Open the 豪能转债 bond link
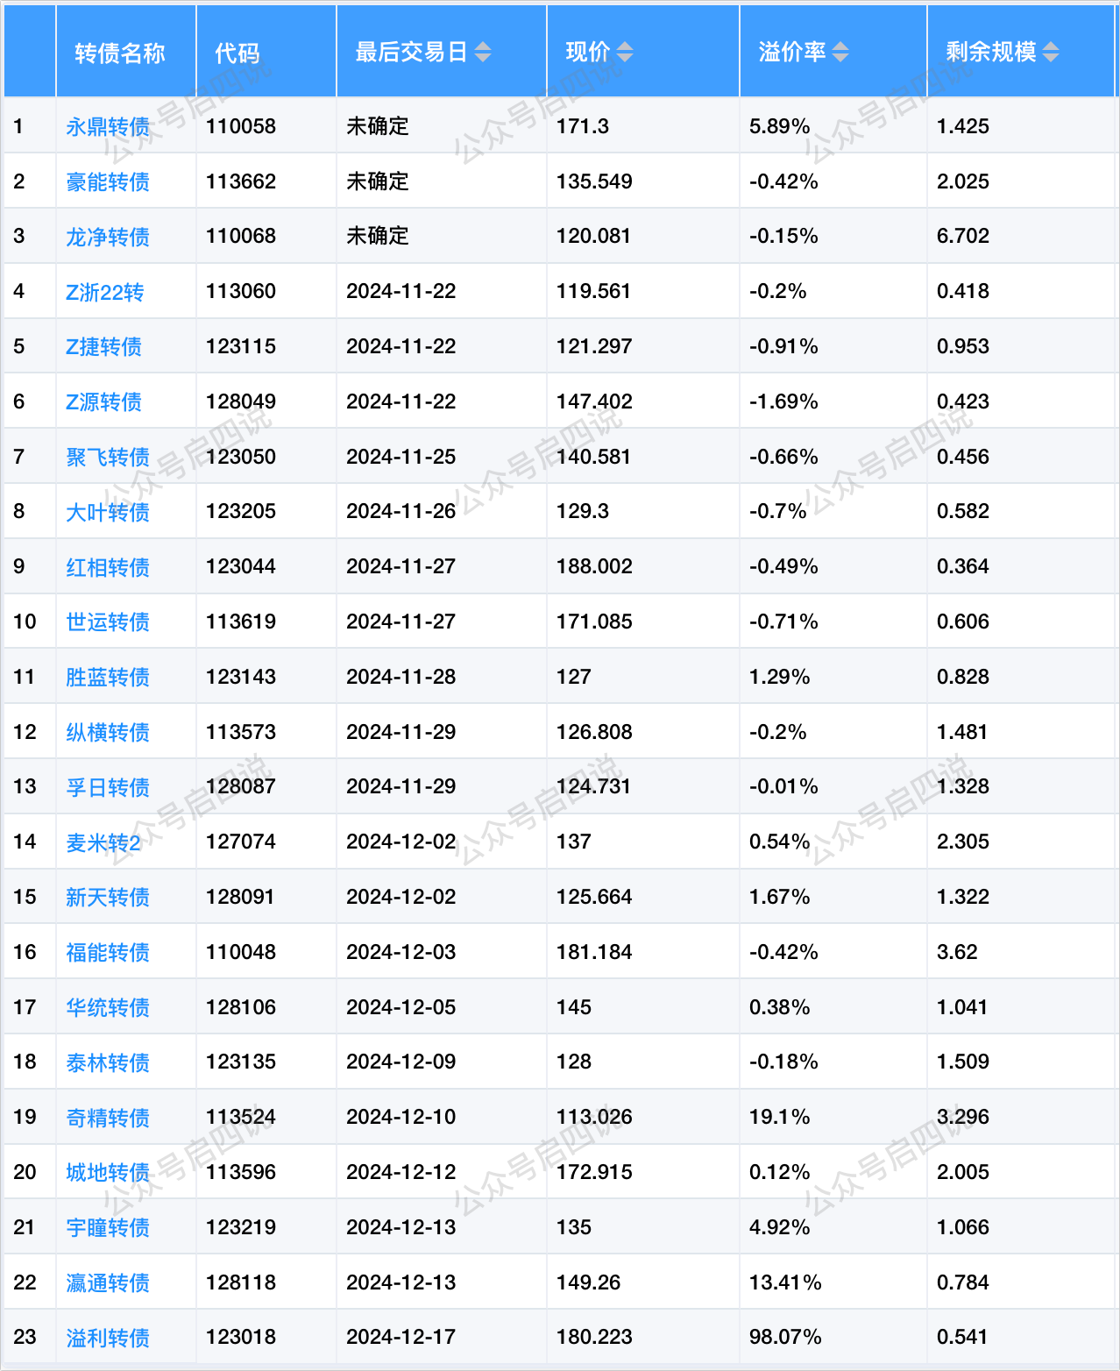1120x1371 pixels. pos(108,182)
